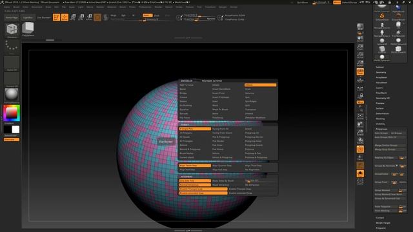Expand the ArrayMesh subpalette
Viewport: 413px width, 232px height.
tap(381, 77)
